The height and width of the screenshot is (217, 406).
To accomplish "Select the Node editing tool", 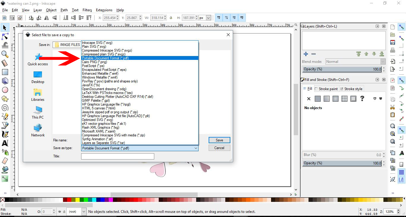I will point(5,36).
